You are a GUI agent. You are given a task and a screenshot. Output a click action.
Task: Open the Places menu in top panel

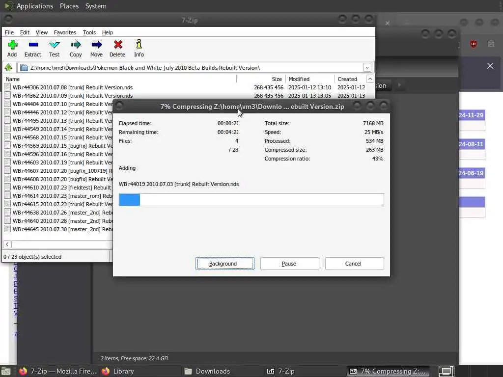(69, 6)
